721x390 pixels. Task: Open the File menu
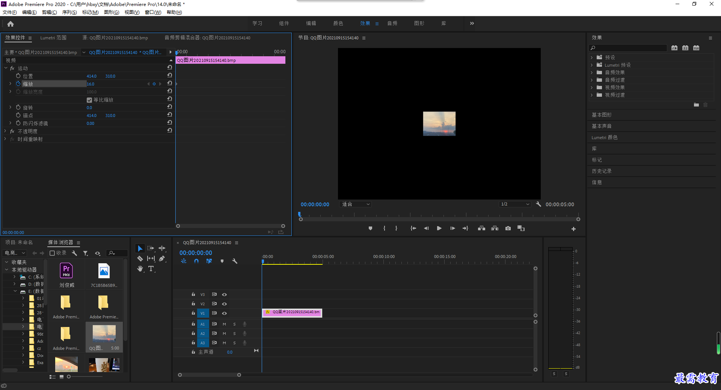pyautogui.click(x=10, y=12)
